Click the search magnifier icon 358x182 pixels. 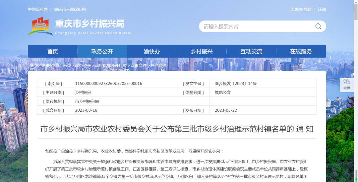coord(318,26)
